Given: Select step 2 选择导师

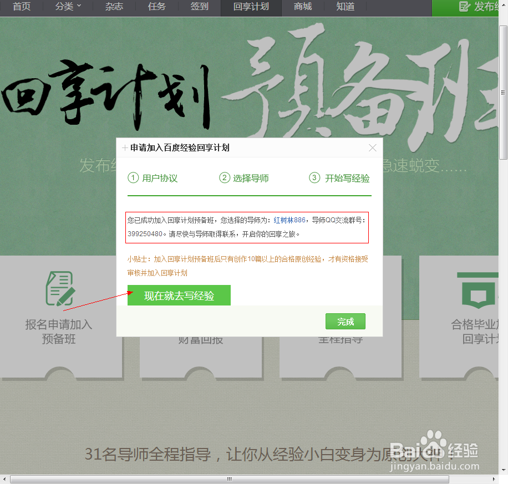Looking at the screenshot, I should click(244, 178).
